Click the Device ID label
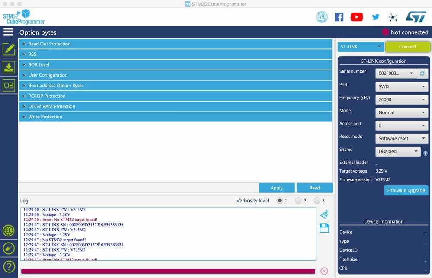The width and height of the screenshot is (432, 278). (x=348, y=250)
